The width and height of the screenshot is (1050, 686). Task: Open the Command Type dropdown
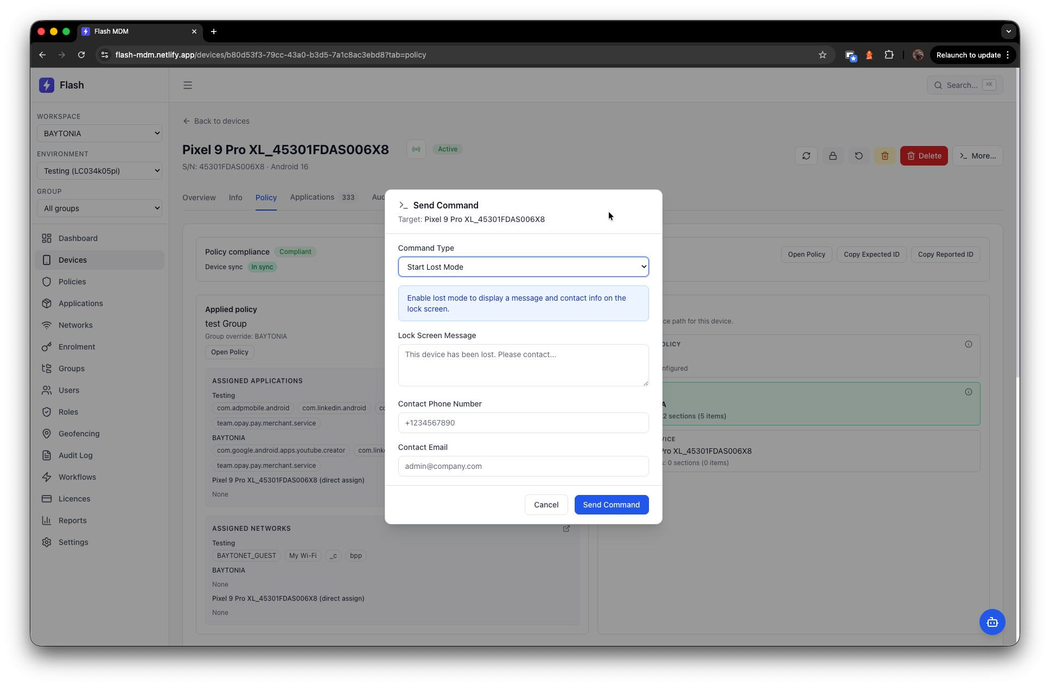(523, 267)
